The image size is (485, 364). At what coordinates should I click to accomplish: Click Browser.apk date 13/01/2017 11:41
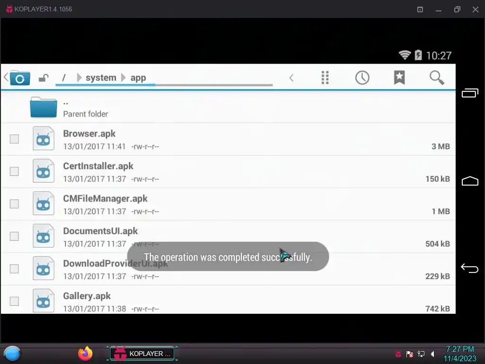coord(94,146)
